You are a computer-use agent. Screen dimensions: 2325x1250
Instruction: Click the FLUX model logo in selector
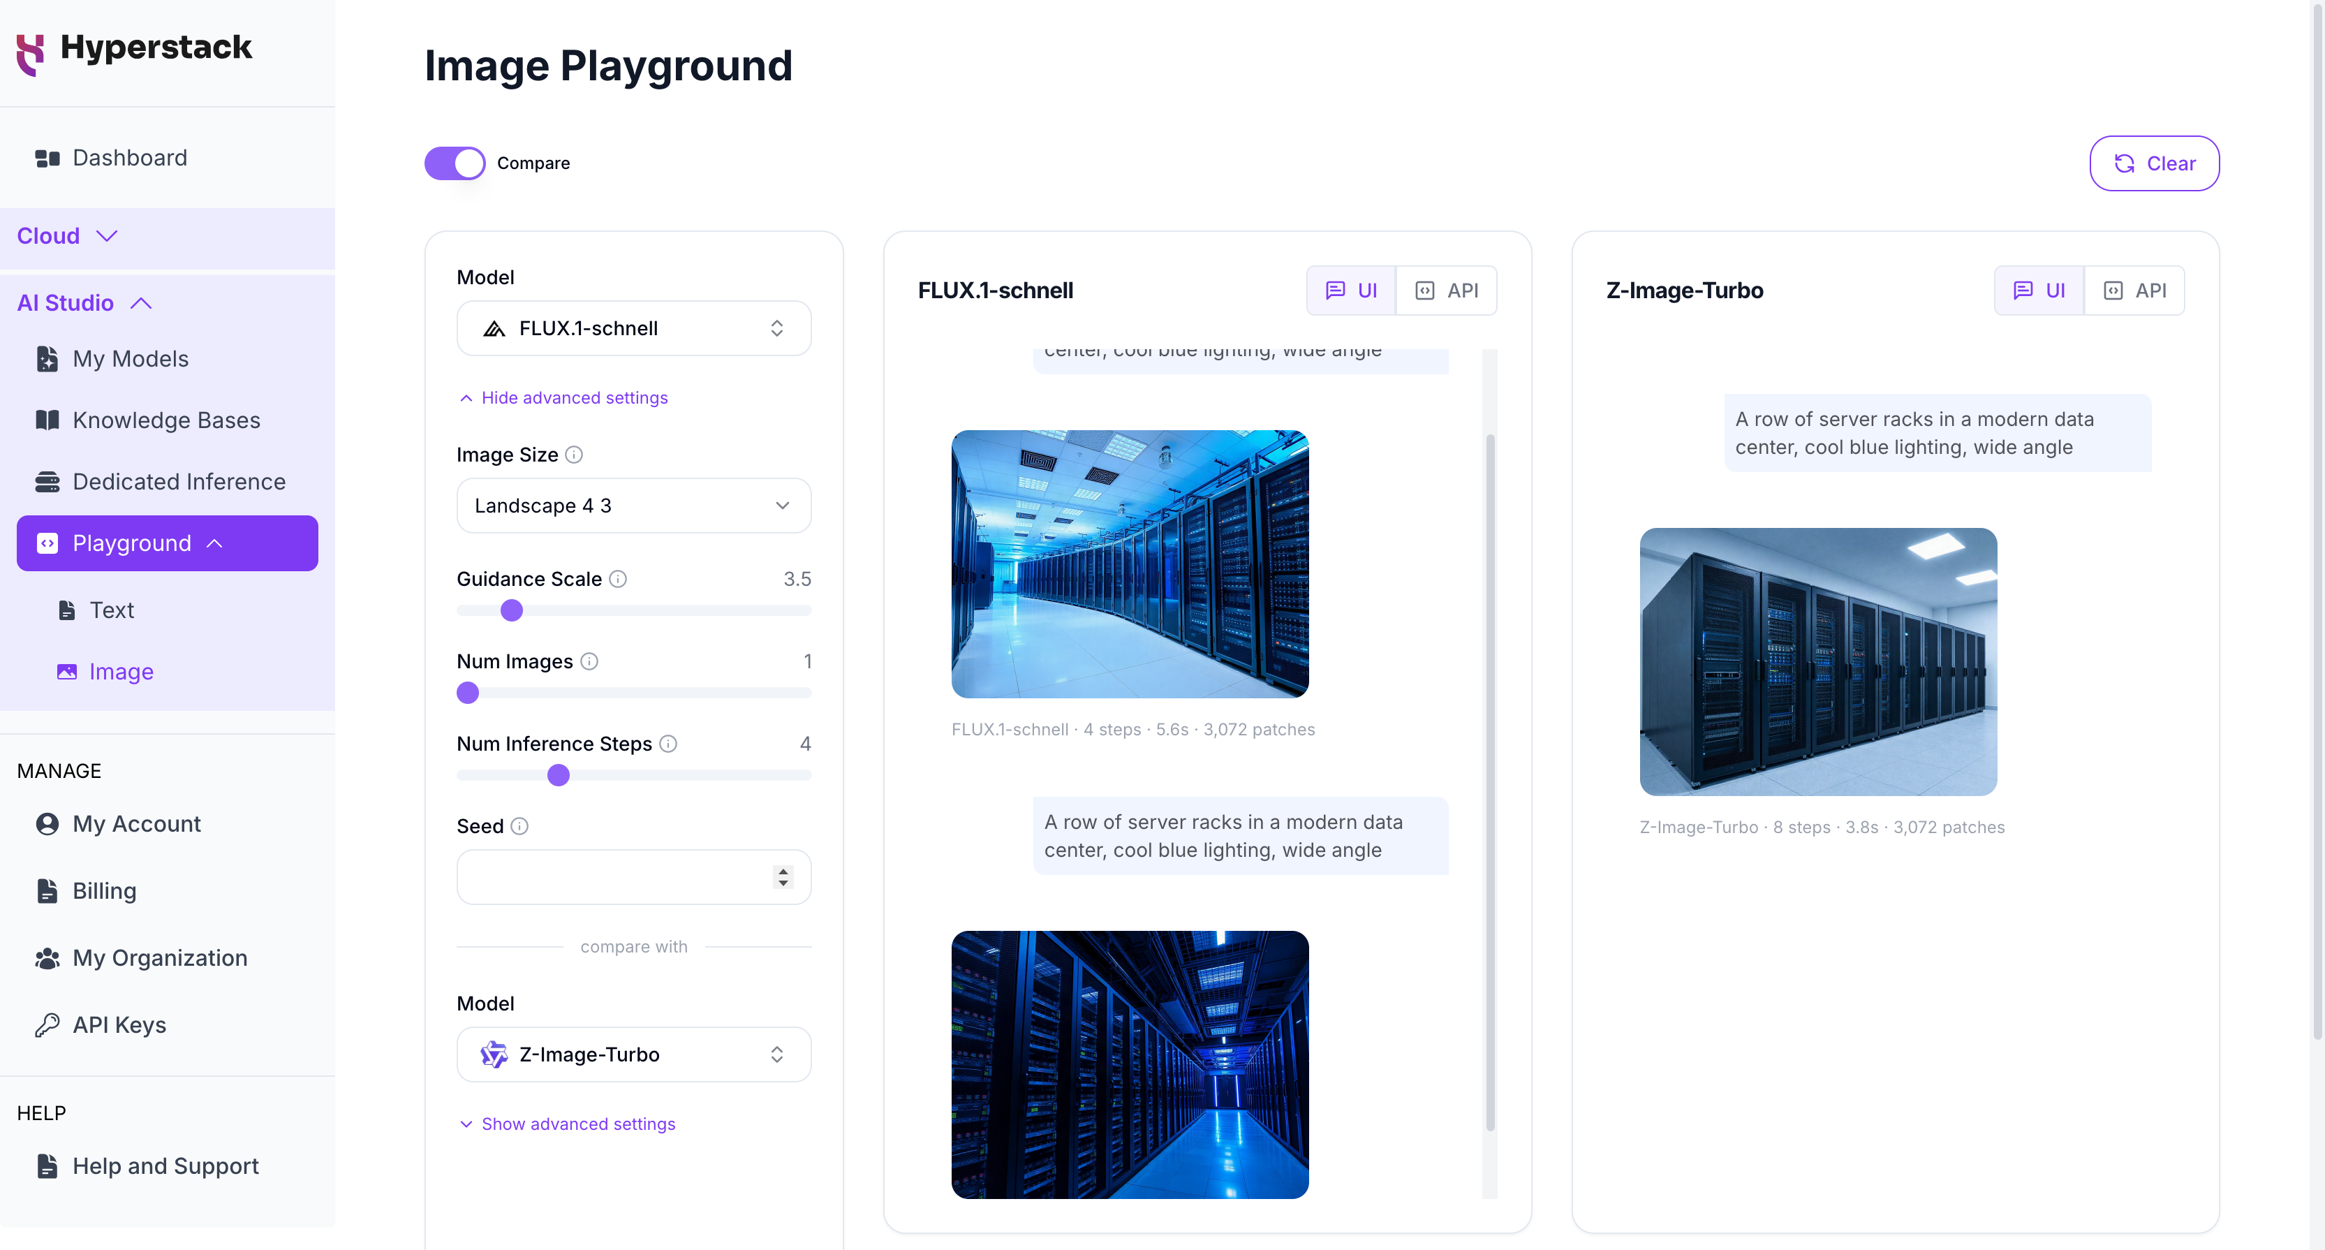(x=494, y=328)
